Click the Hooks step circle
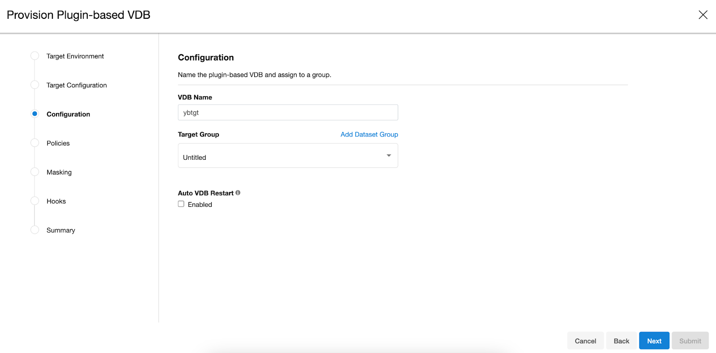 [34, 201]
